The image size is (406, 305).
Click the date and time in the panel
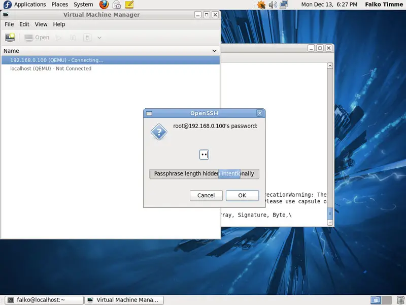point(329,5)
